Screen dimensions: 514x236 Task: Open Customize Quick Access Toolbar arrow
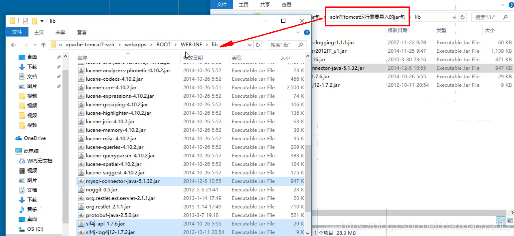coord(42,21)
